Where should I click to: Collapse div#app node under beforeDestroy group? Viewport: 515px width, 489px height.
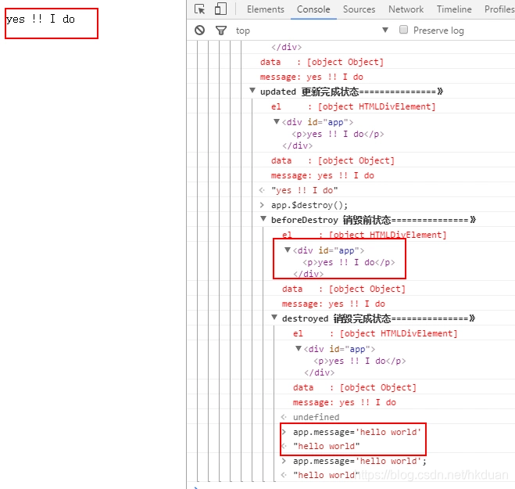click(288, 250)
